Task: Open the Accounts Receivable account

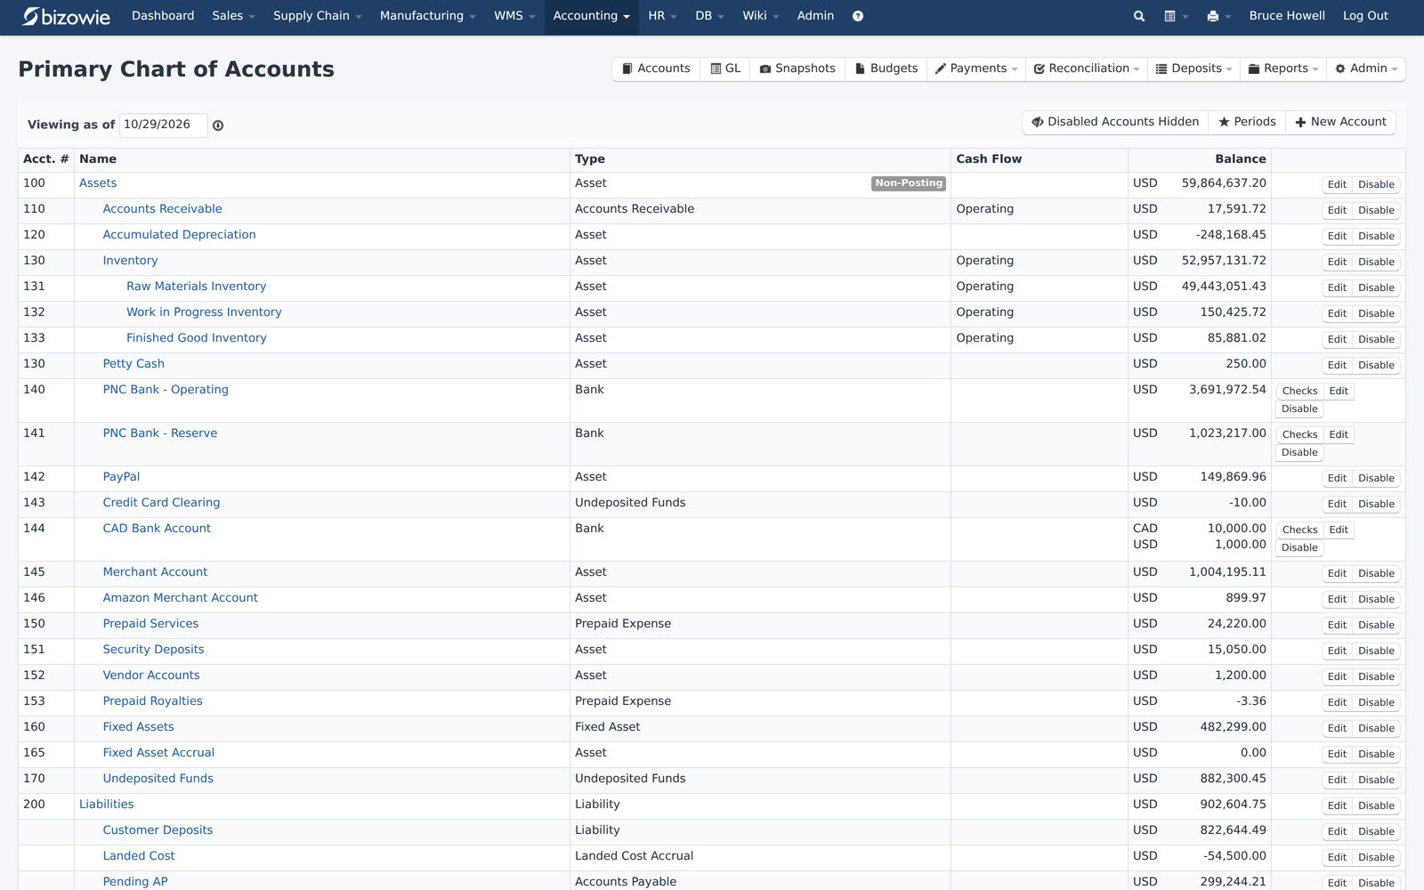Action: (x=162, y=209)
